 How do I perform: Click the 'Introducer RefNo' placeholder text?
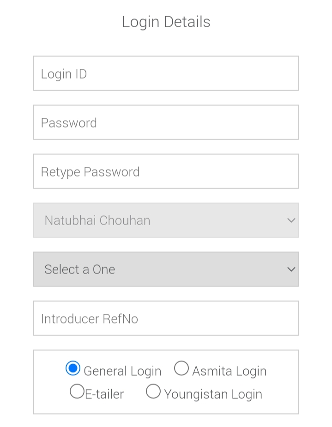point(89,319)
